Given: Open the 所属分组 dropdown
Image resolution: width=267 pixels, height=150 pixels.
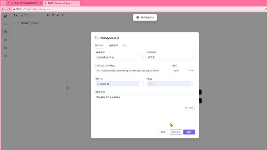Looking at the screenshot, I should click(x=170, y=57).
